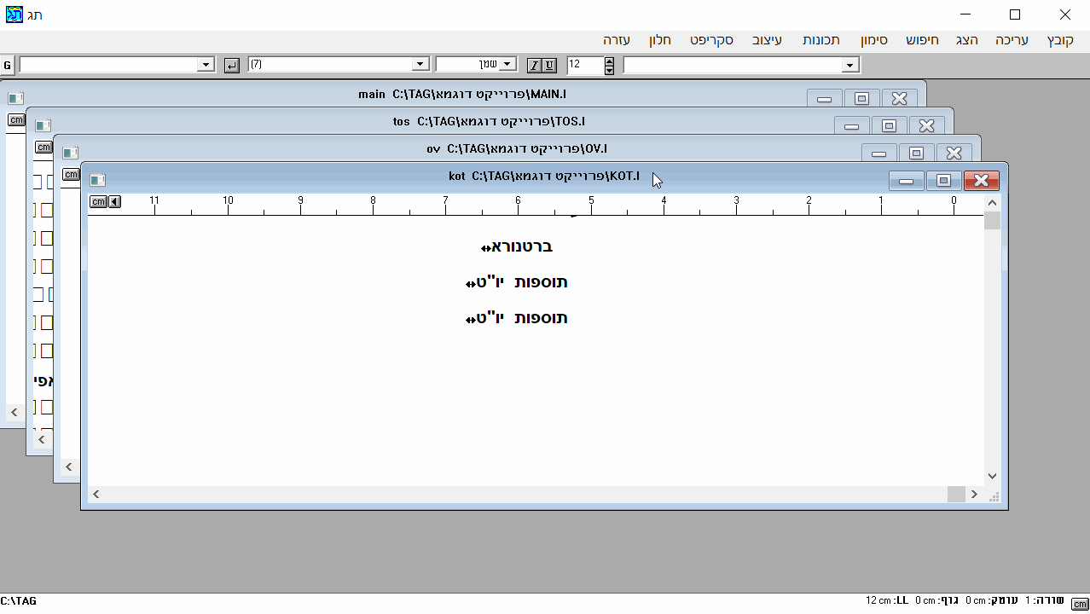Open the wide combo box after the font size

click(x=849, y=66)
